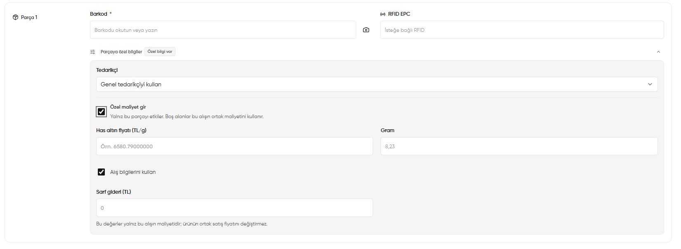Viewport: 681px width, 249px height.
Task: Click the Sarf gideri (TL) label
Action: click(113, 192)
